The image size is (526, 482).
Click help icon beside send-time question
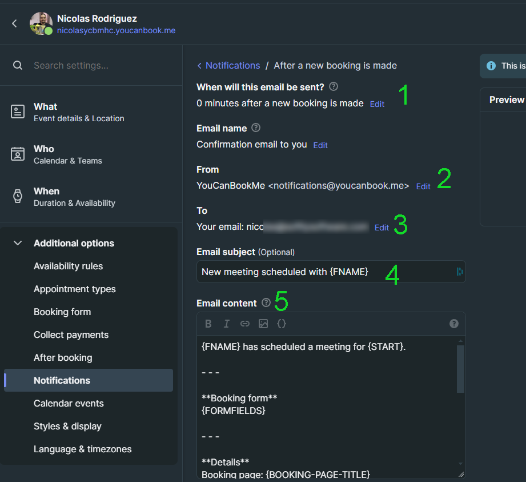pos(334,87)
